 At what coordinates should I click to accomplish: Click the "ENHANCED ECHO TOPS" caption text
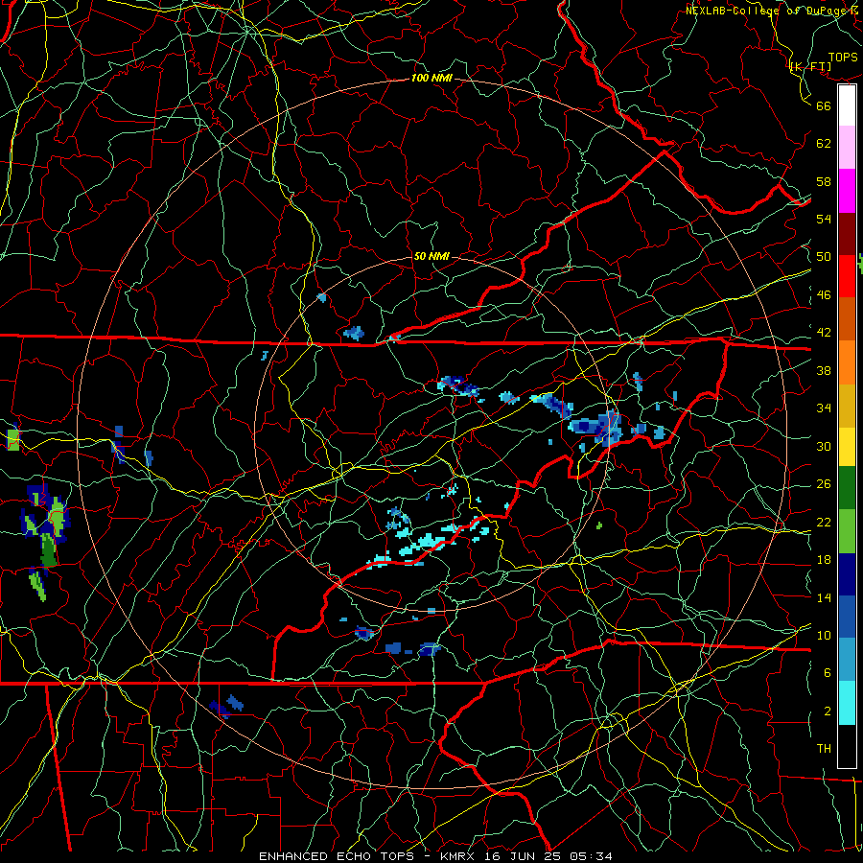tap(337, 856)
